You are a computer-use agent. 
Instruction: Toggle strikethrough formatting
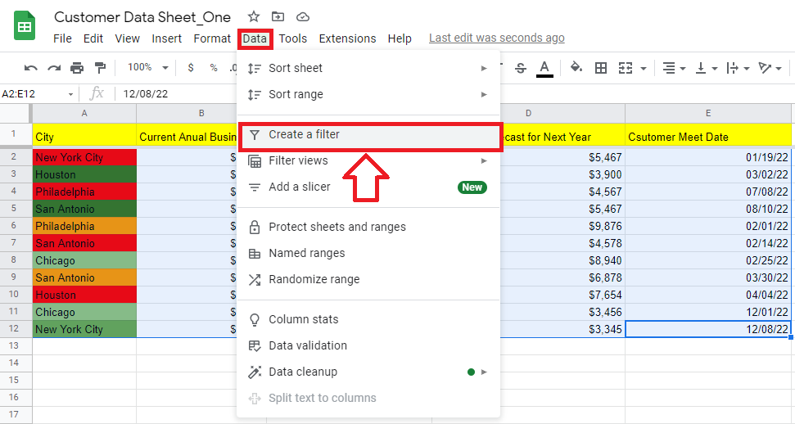[x=520, y=68]
